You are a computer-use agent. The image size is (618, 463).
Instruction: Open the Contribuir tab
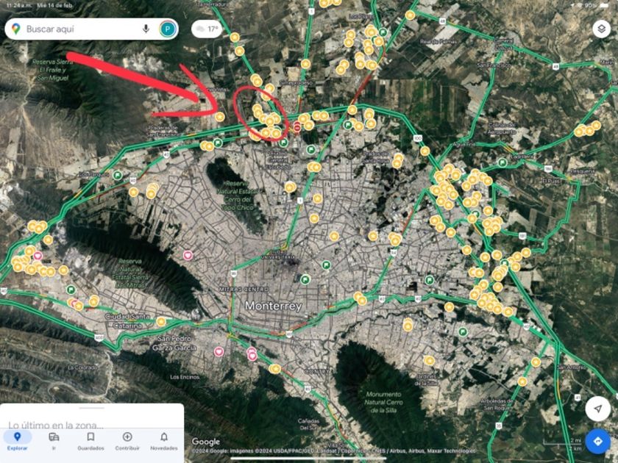[x=127, y=441]
